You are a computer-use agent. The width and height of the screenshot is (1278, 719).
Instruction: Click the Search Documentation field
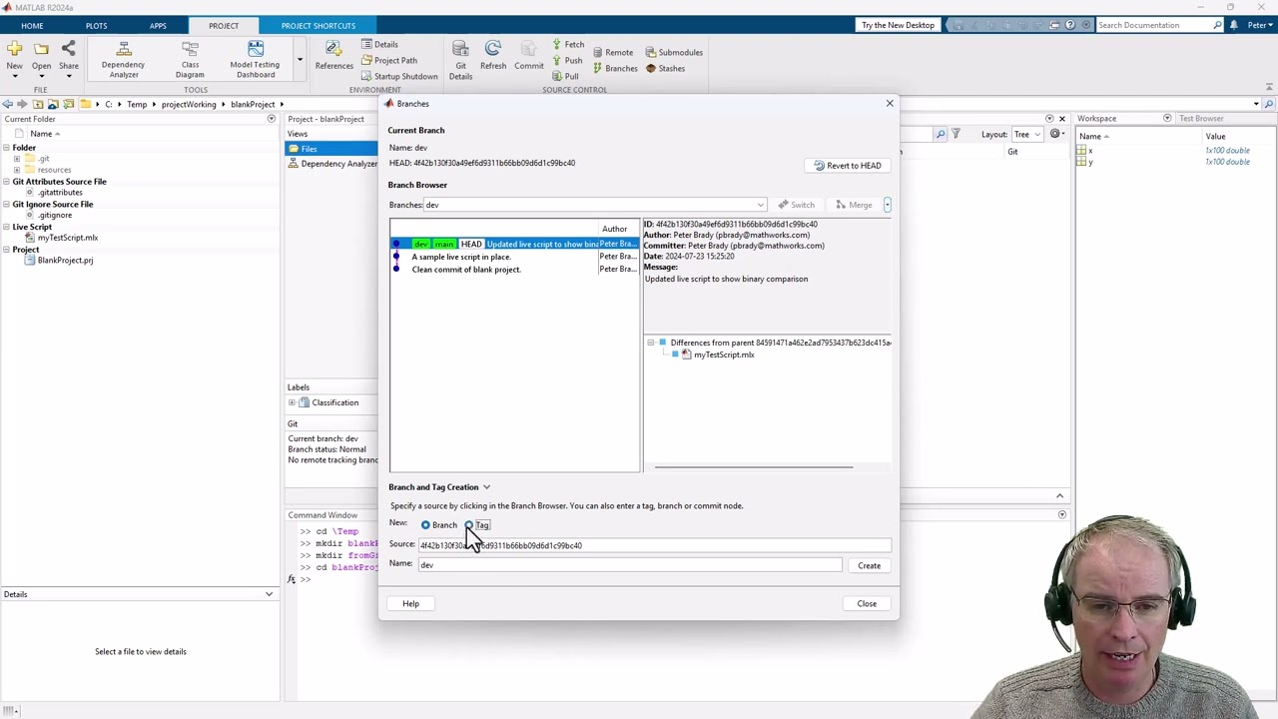[x=1154, y=25]
